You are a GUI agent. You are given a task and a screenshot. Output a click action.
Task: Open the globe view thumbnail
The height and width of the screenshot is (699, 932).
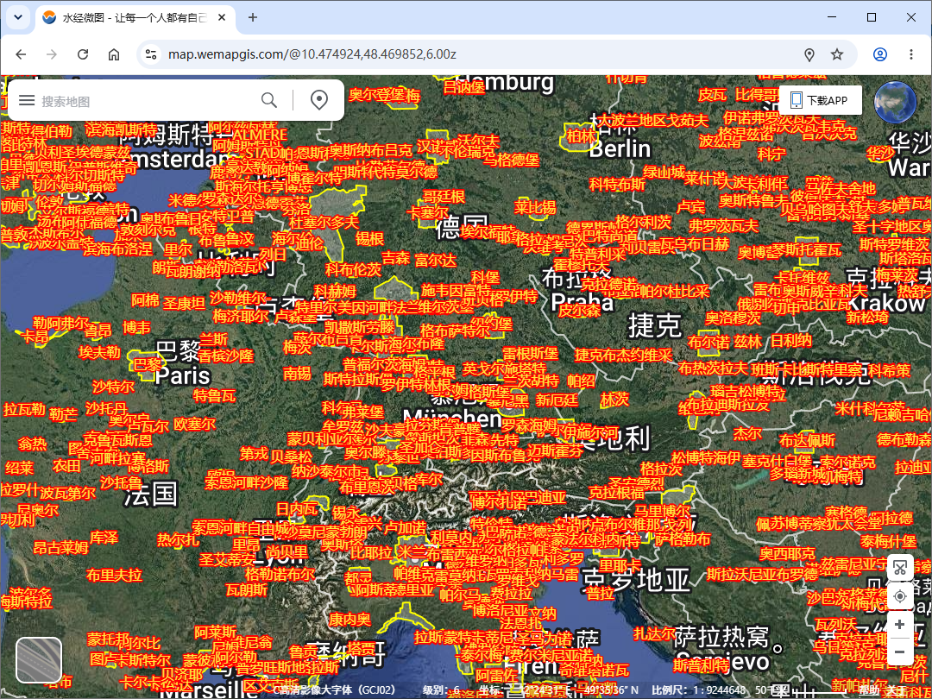click(x=895, y=102)
